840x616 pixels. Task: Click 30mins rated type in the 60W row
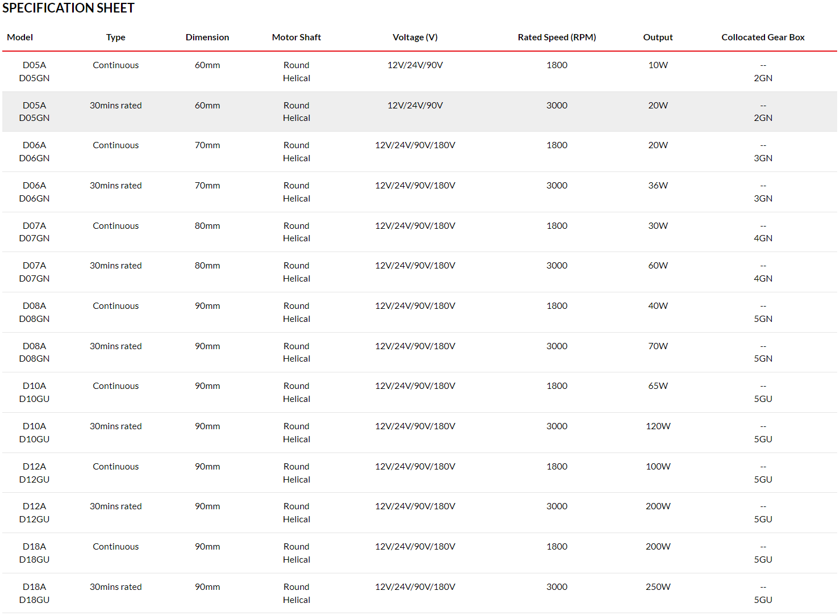click(116, 265)
